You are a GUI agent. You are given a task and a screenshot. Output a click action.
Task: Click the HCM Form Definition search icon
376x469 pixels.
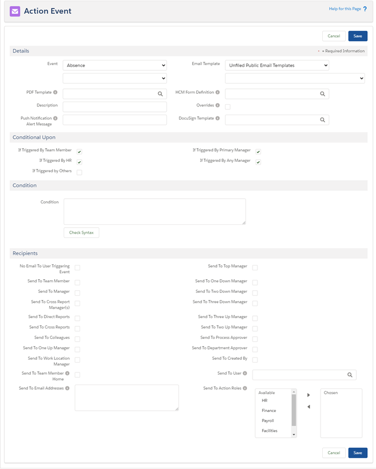coord(323,94)
